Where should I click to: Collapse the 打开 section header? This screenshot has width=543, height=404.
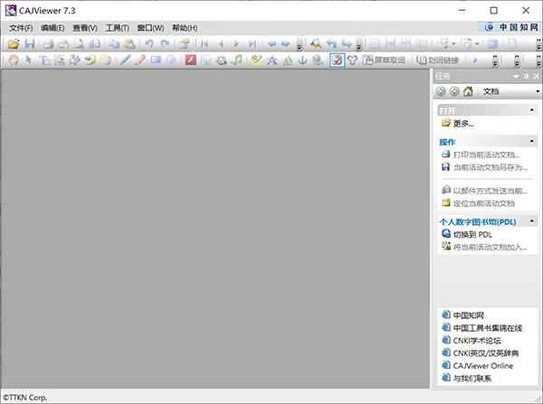534,110
